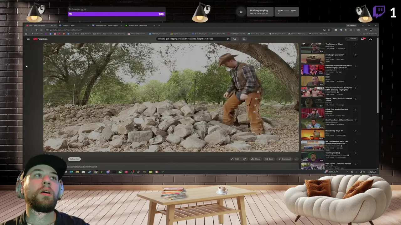
Task: Open YouTube notifications bell
Action: (x=363, y=39)
